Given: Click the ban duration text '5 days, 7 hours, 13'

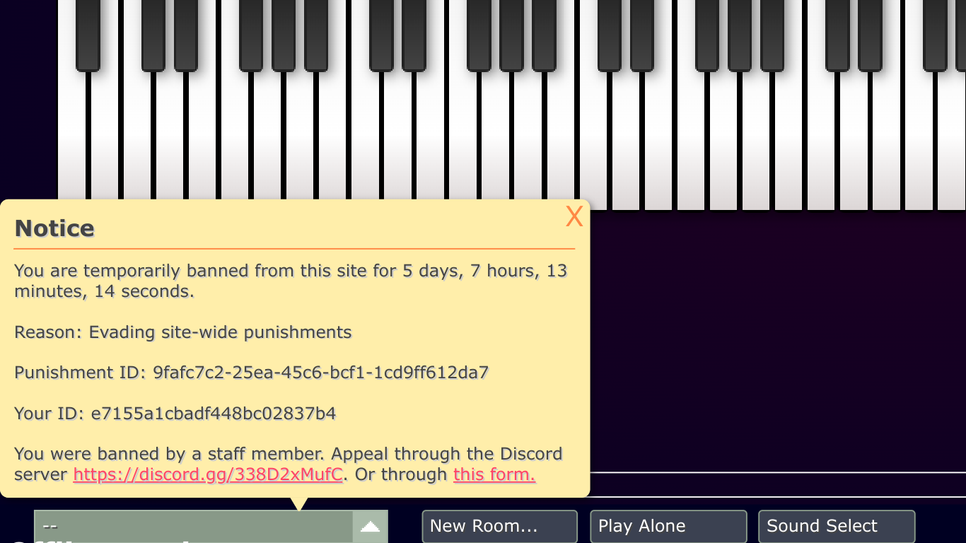Looking at the screenshot, I should 485,271.
